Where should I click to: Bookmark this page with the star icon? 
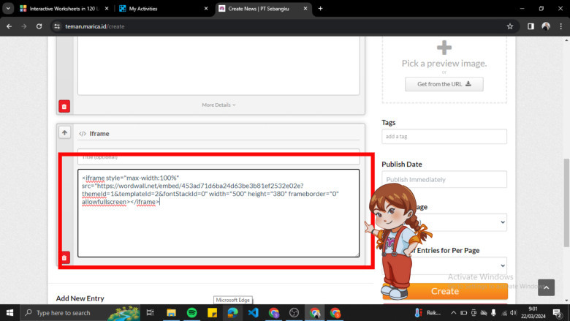(510, 26)
